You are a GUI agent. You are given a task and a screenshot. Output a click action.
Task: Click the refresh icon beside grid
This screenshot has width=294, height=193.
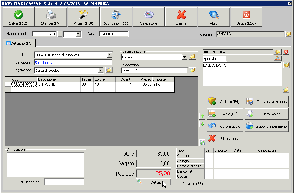[x=202, y=143]
